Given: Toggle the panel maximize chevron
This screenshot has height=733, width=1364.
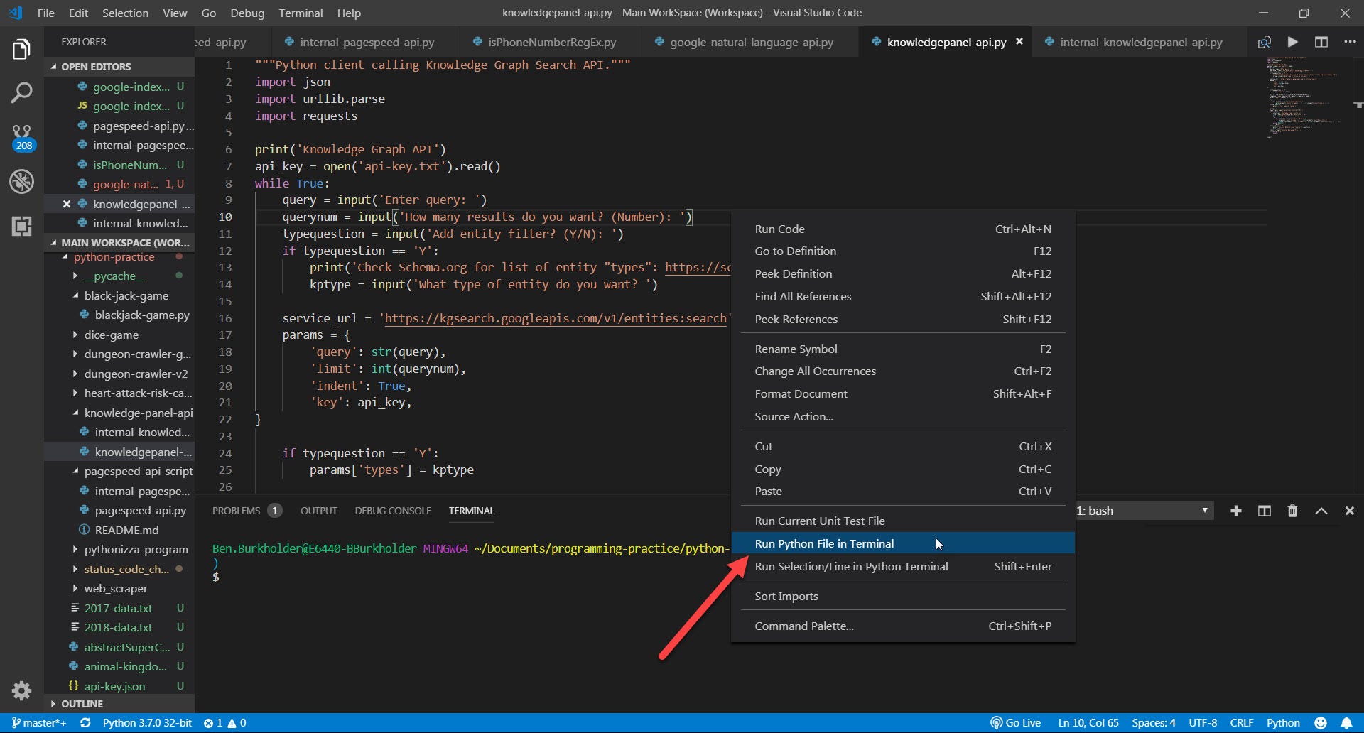Looking at the screenshot, I should [x=1321, y=510].
